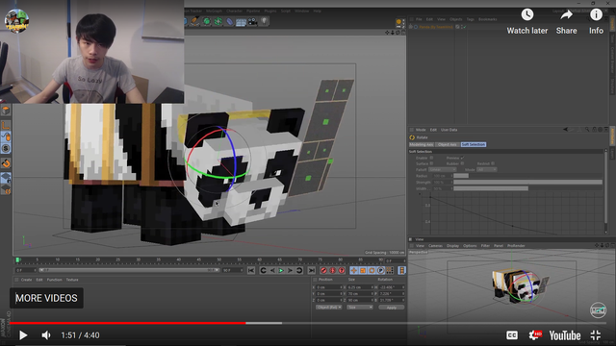
Task: Open the MORE VIDEOS panel
Action: [46, 298]
